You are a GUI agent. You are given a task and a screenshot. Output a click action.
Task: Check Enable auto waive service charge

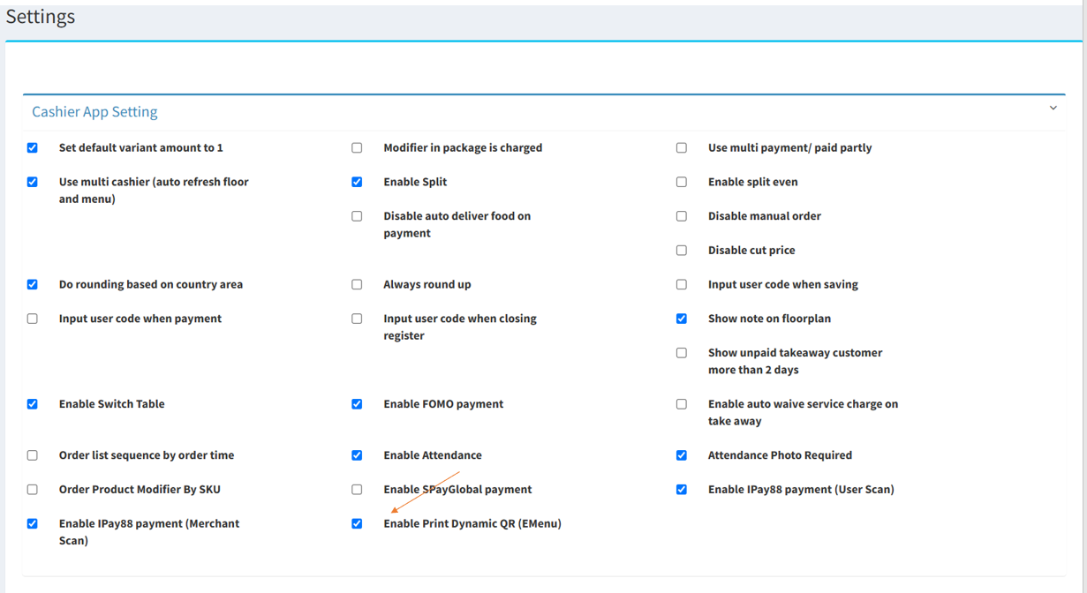682,404
